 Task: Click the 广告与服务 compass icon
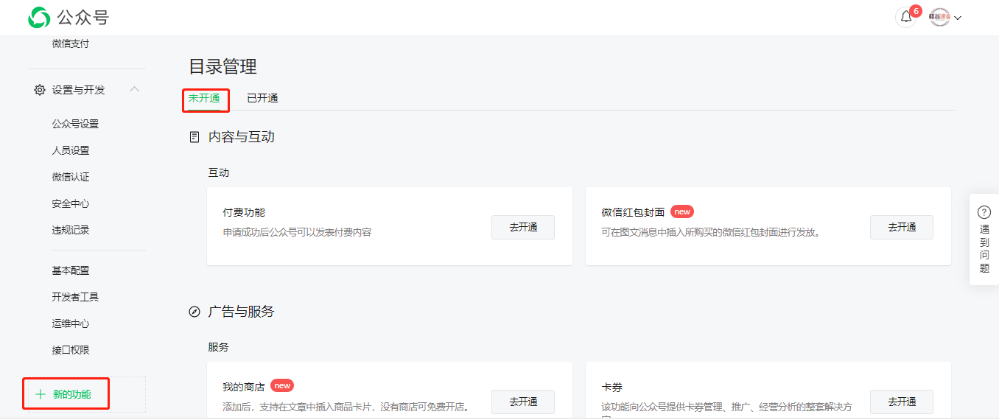(194, 312)
